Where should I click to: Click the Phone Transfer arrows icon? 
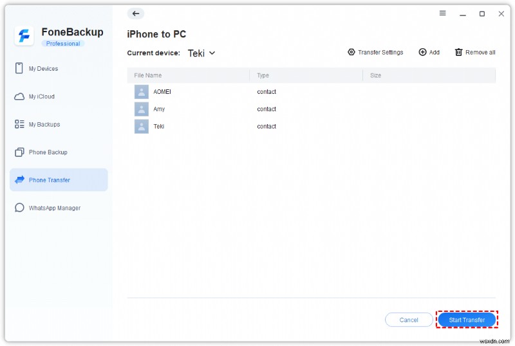[x=20, y=179]
